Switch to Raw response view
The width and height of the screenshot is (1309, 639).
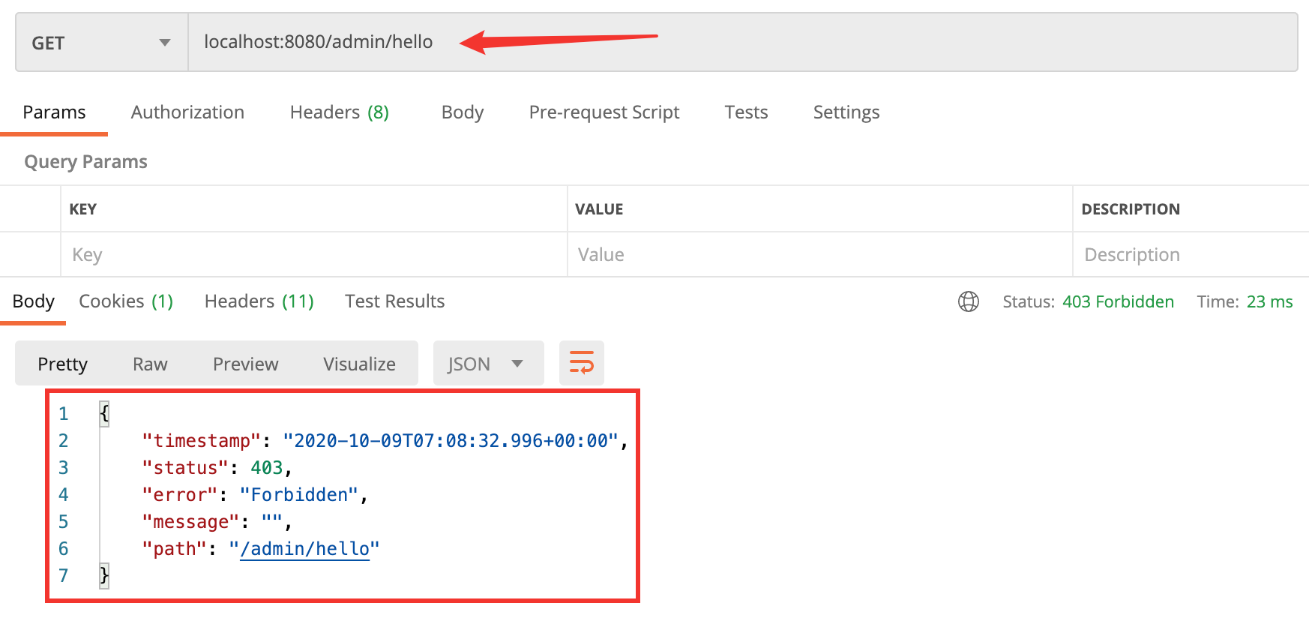click(150, 364)
